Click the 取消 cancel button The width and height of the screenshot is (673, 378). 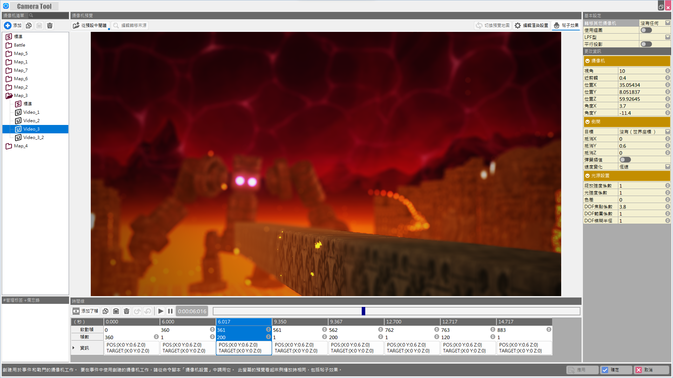651,370
